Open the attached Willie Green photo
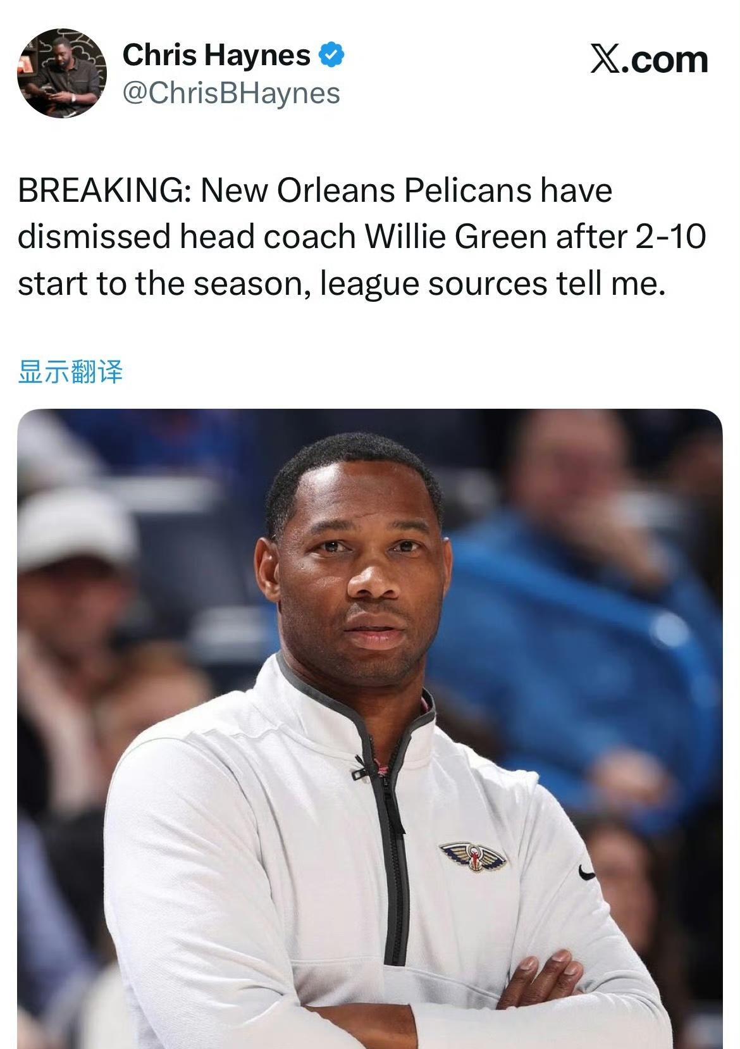 tap(370, 729)
